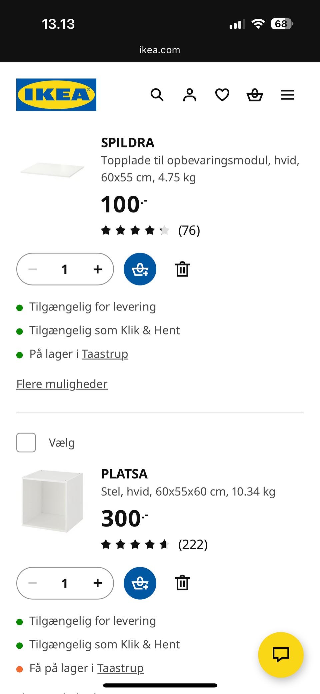Viewport: 320px width, 694px height.
Task: Delete SPILDRA with trash icon
Action: pos(182,269)
